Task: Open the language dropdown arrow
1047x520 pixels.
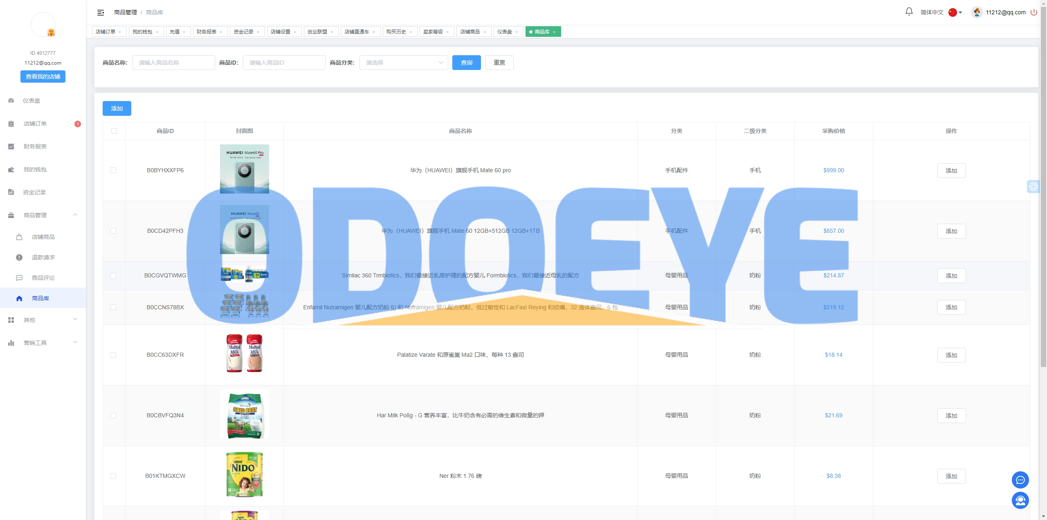Action: (960, 13)
